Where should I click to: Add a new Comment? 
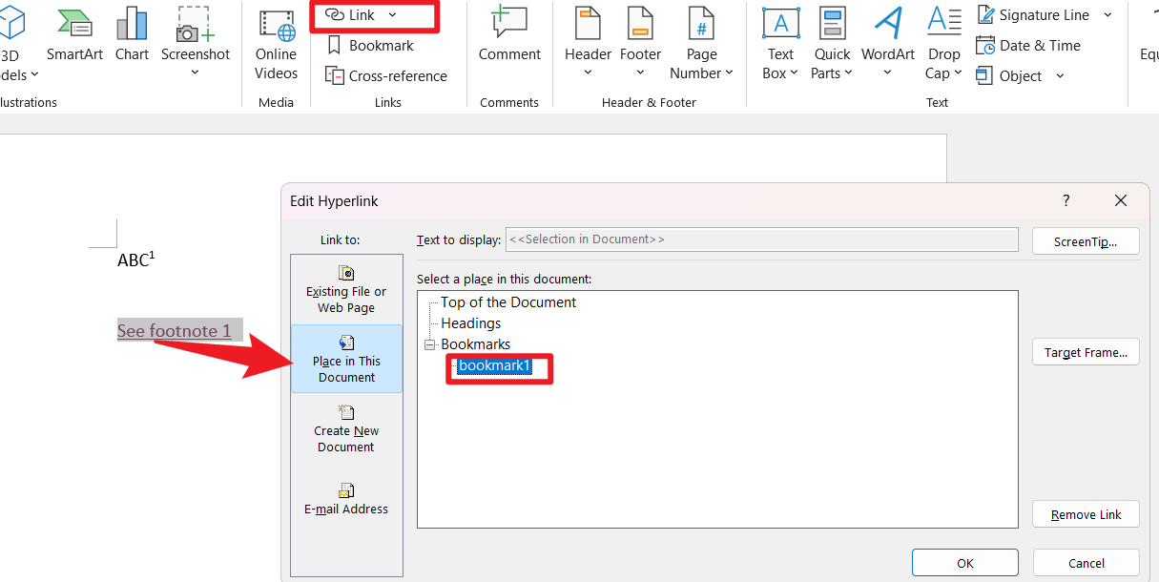point(509,36)
